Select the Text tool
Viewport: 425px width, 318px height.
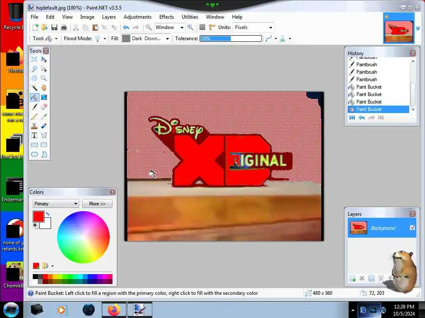coord(34,135)
